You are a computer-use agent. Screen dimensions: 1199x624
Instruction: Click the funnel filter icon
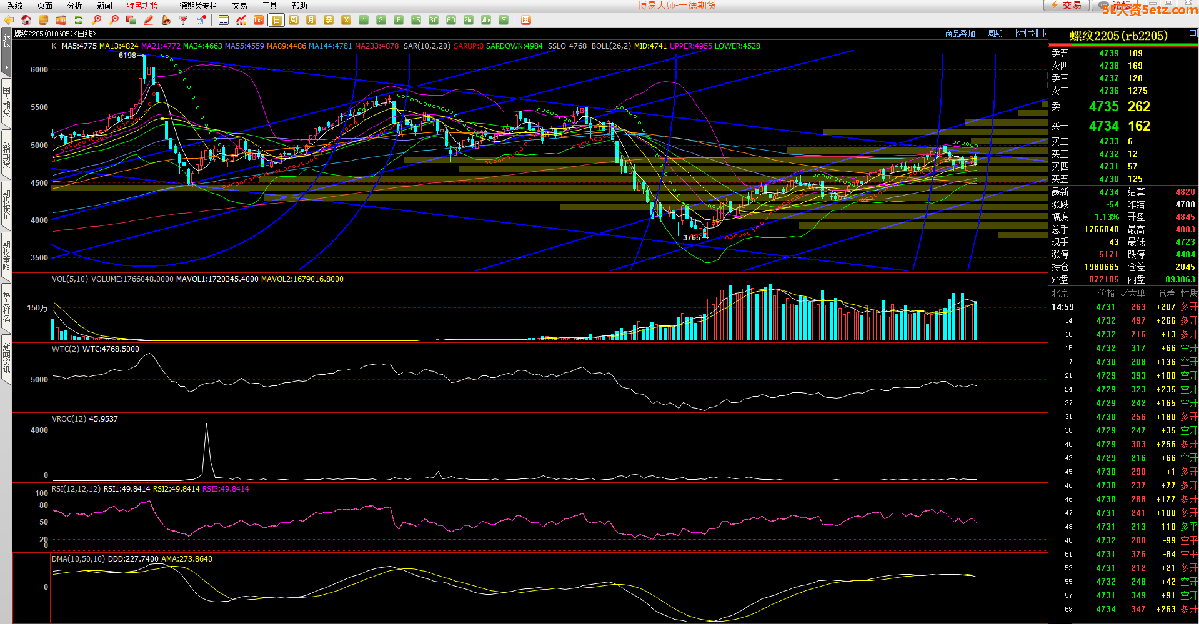(183, 20)
